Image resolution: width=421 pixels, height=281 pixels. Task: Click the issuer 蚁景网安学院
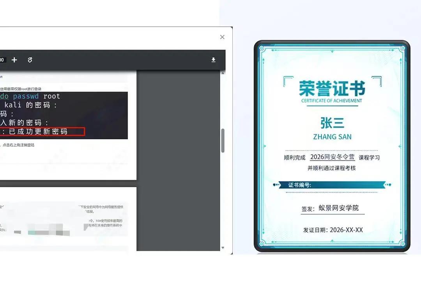[338, 208]
